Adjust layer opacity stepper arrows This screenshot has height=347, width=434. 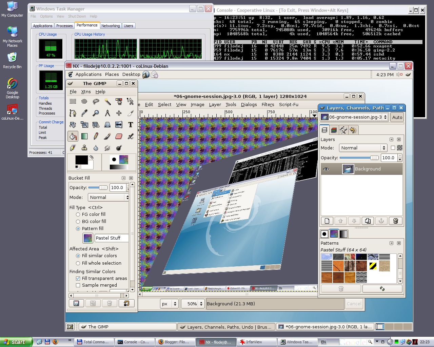400,158
